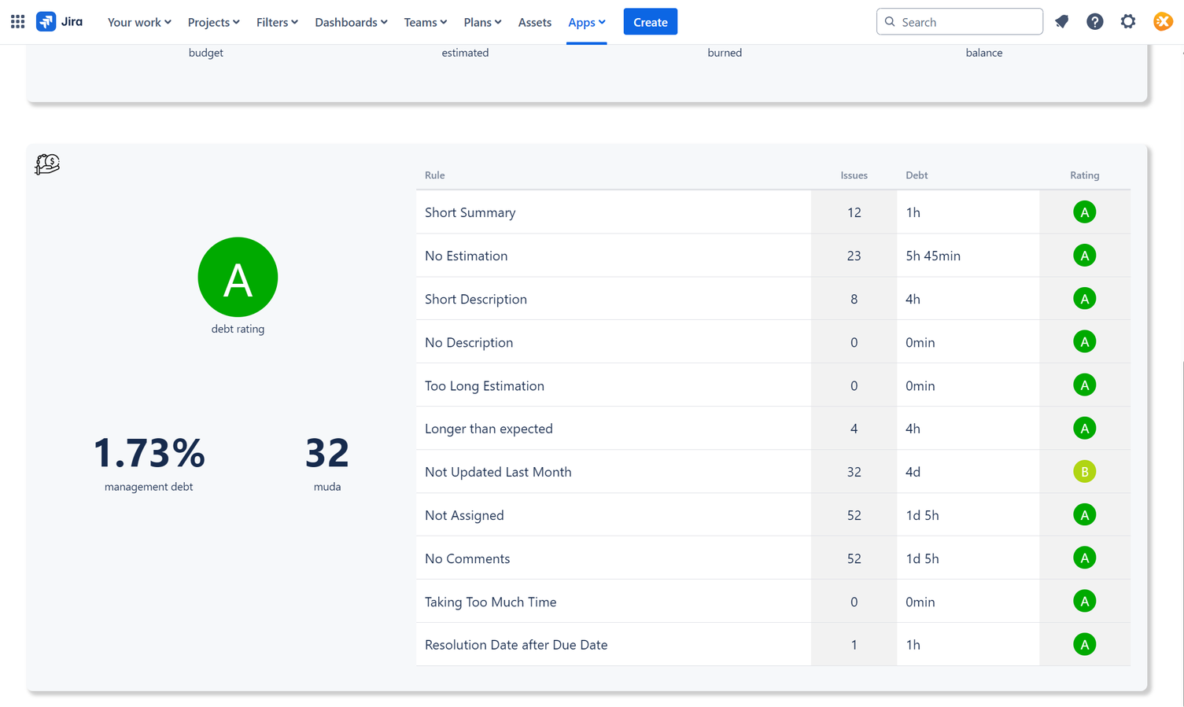
Task: Click the 4d debt value
Action: pyautogui.click(x=913, y=472)
